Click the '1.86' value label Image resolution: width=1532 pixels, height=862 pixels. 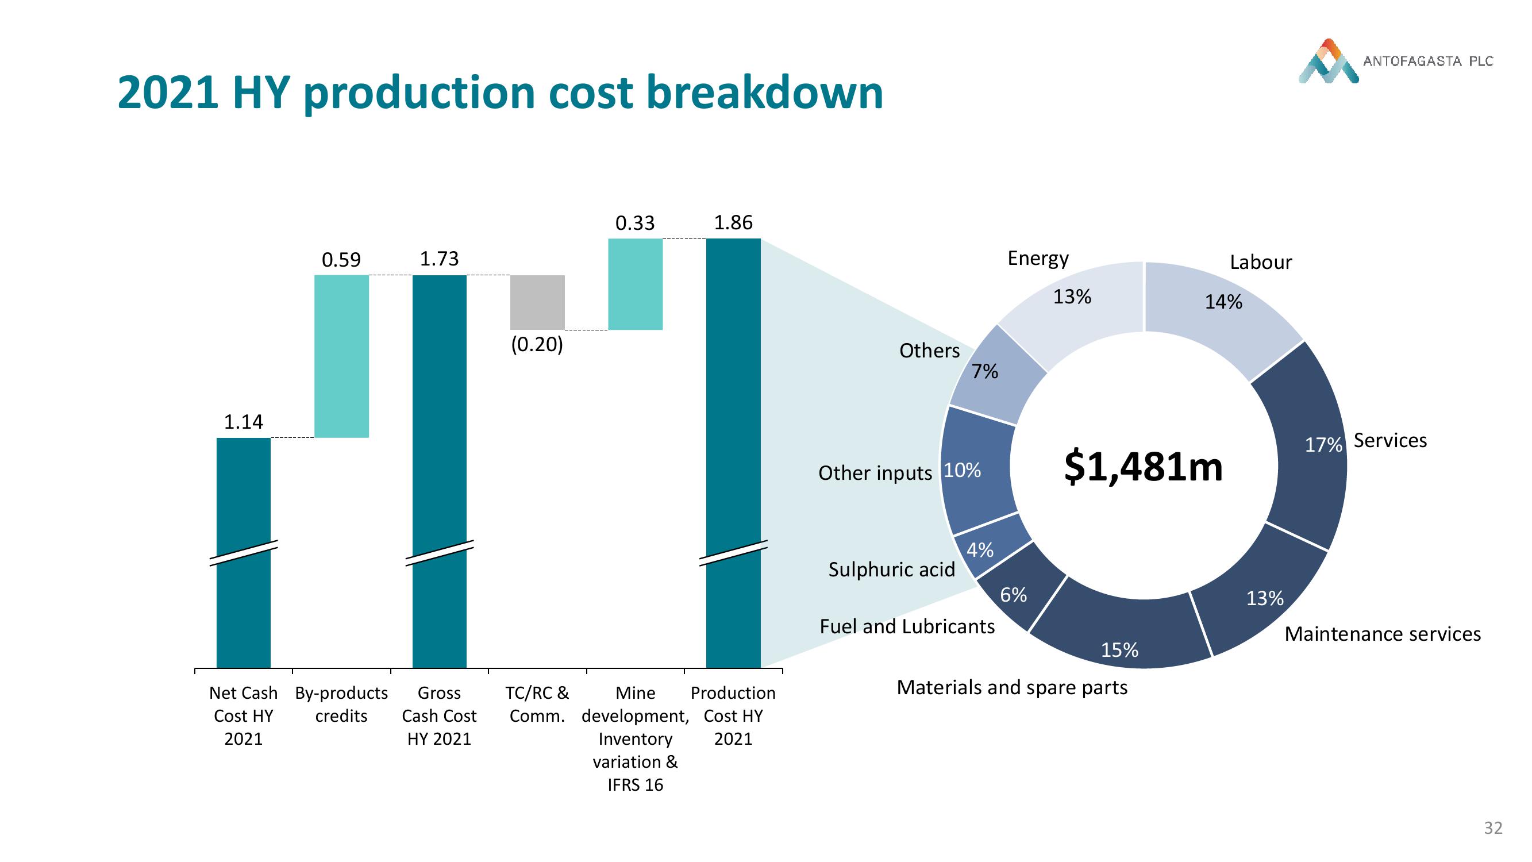(733, 222)
